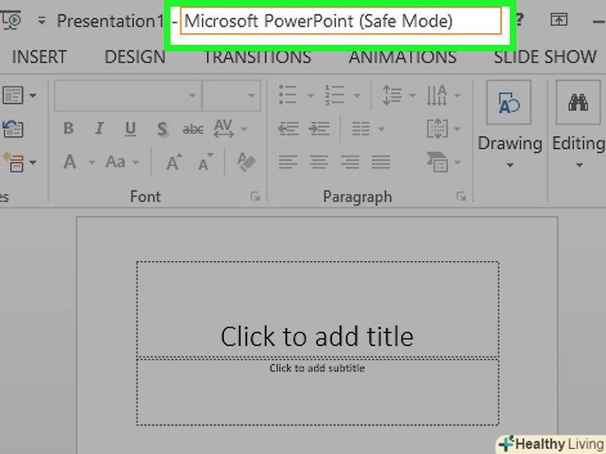Toggle Text Shadow effect
The image size is (606, 454).
(162, 129)
